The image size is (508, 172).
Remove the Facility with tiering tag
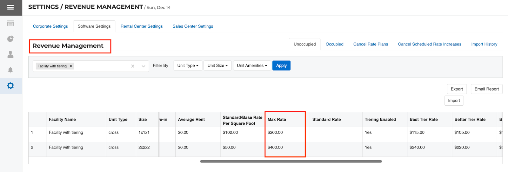tap(71, 66)
